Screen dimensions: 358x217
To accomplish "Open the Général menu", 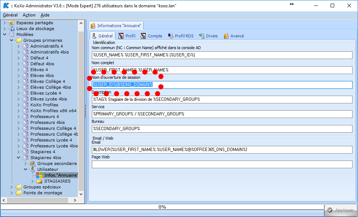I will coord(10,15).
